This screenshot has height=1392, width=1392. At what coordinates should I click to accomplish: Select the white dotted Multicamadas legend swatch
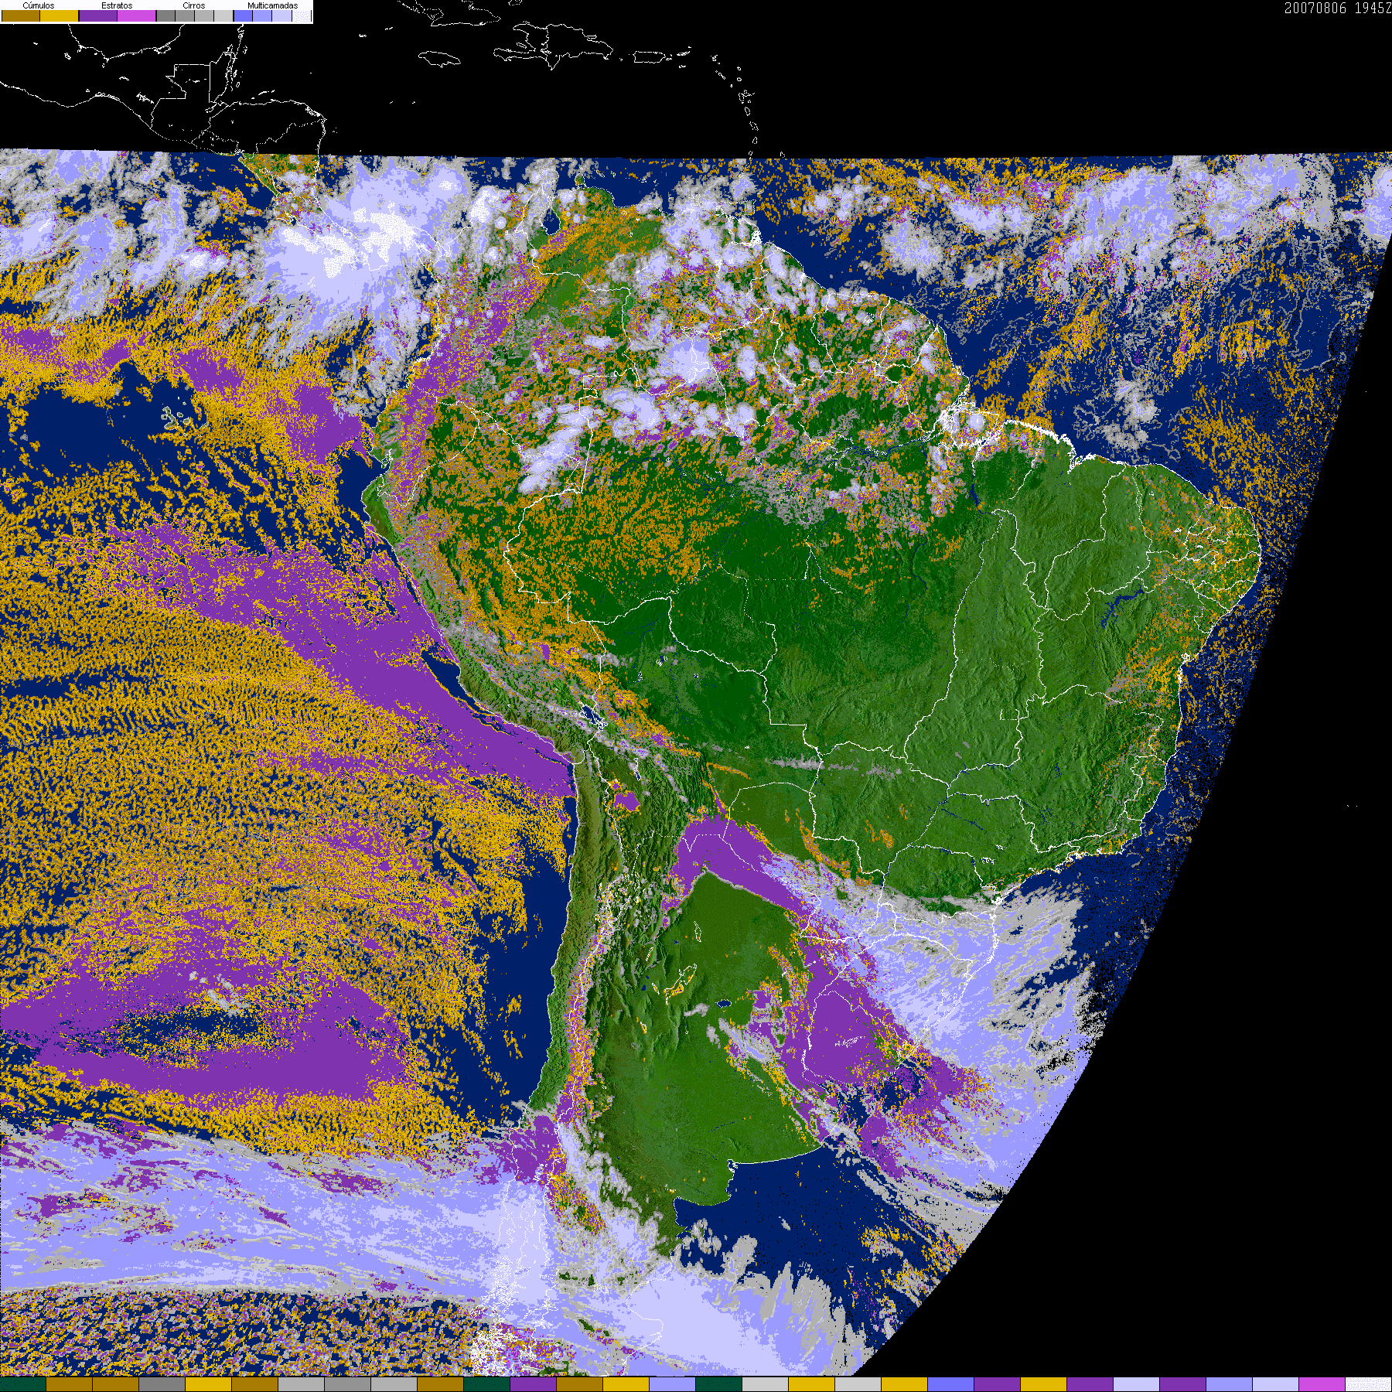coord(301,15)
